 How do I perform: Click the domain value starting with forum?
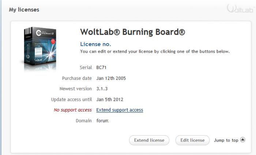(102, 121)
